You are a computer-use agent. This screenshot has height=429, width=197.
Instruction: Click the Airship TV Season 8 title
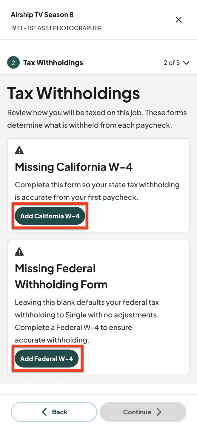42,15
